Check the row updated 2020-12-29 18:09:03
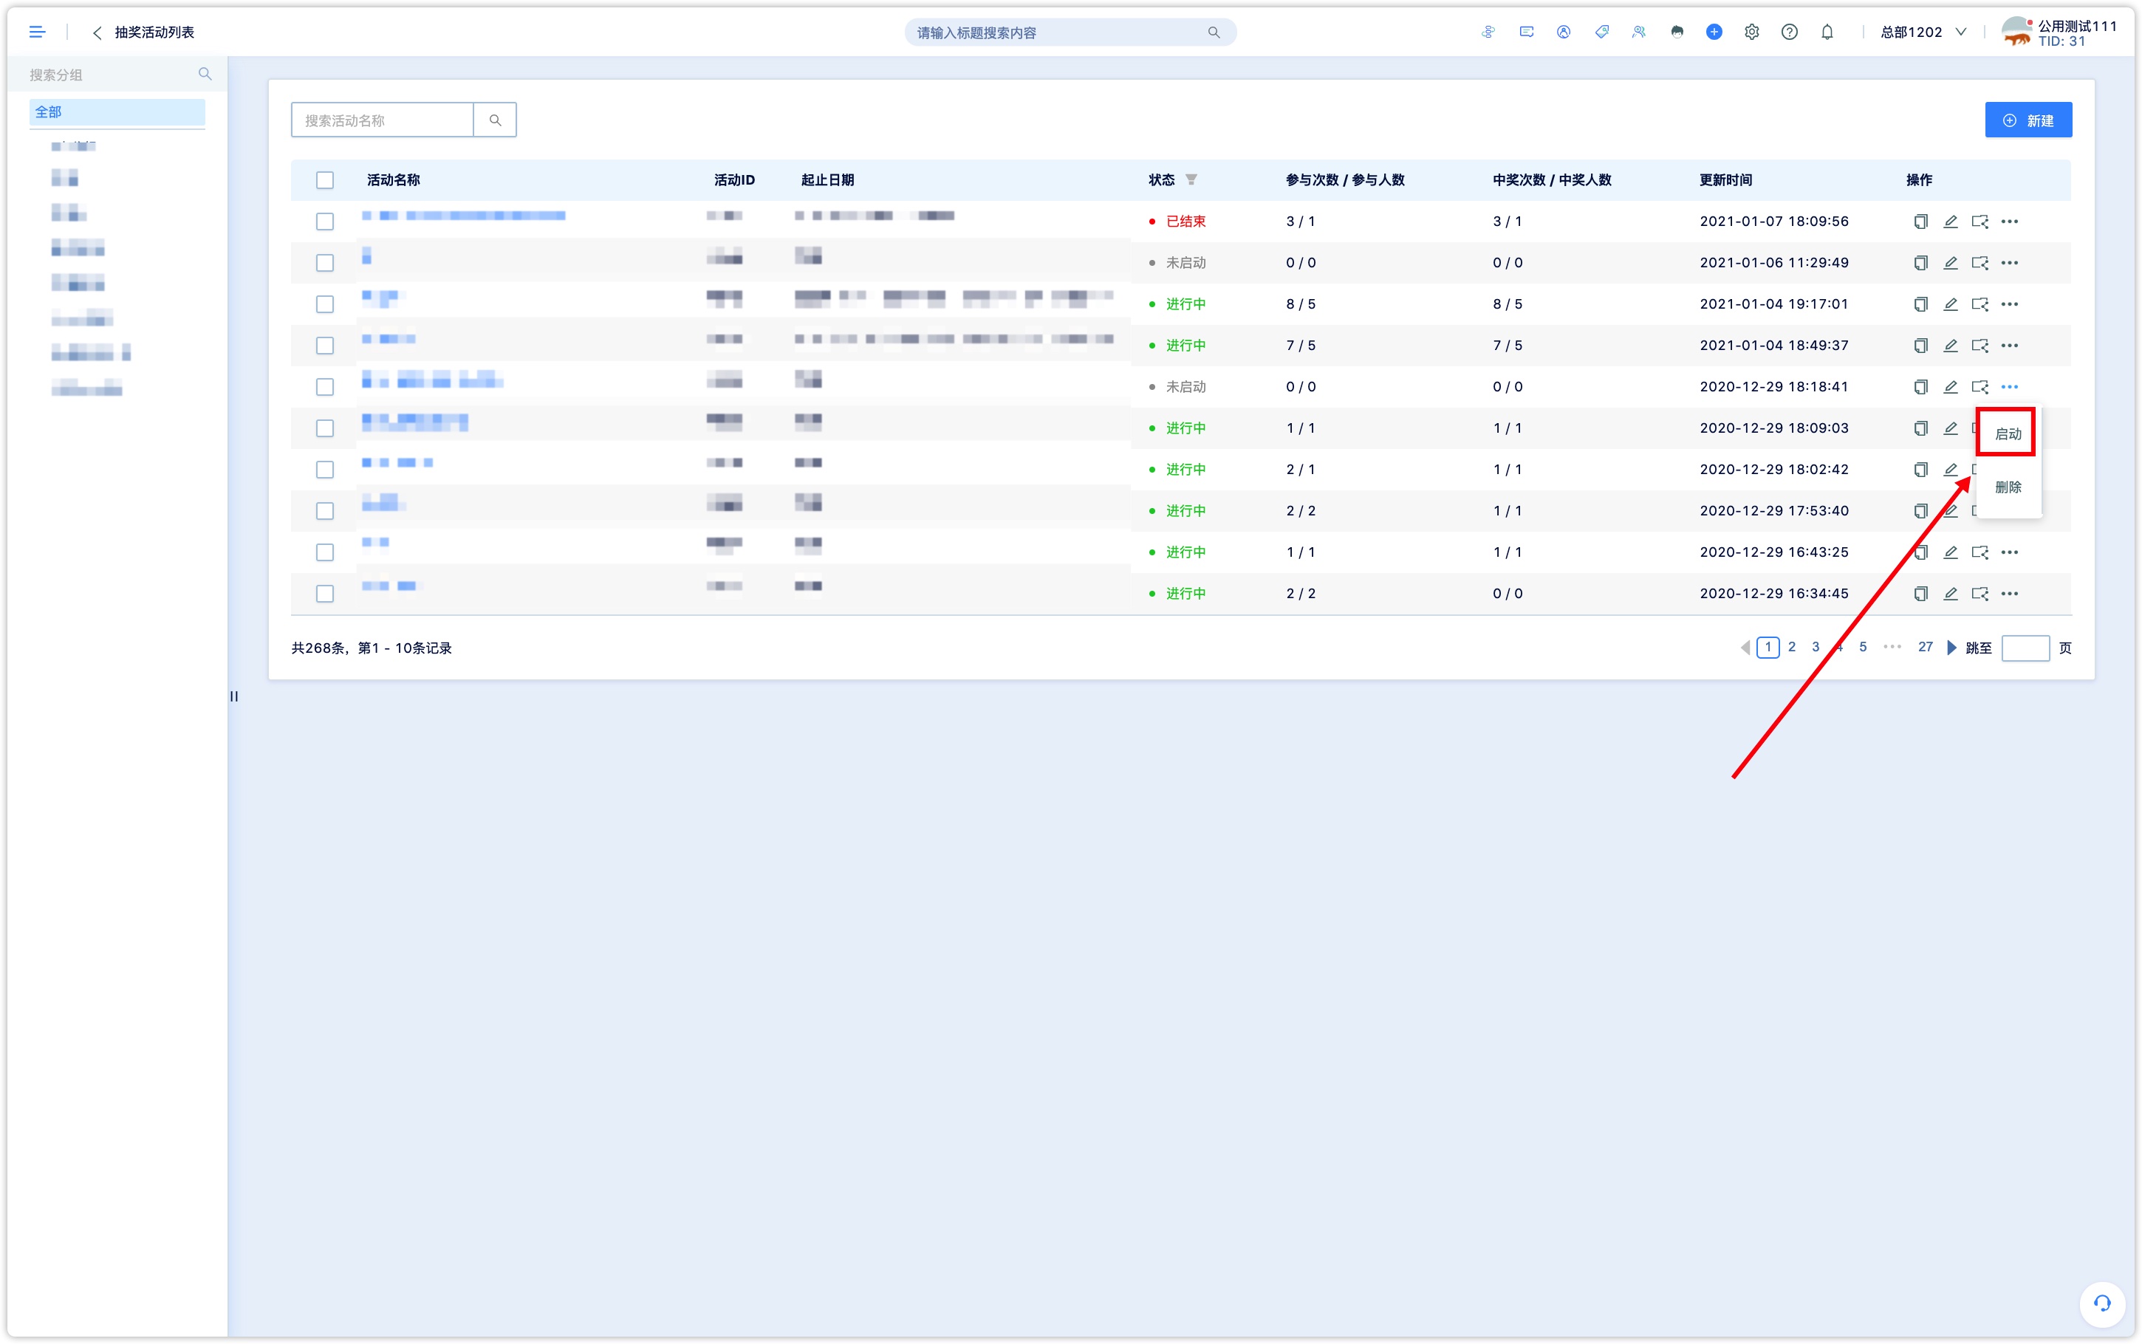The width and height of the screenshot is (2142, 1344). (325, 428)
